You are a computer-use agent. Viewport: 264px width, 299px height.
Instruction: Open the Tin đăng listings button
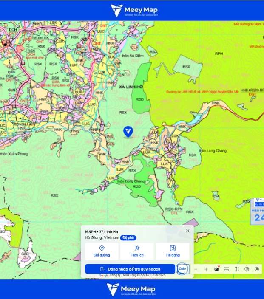(173, 251)
